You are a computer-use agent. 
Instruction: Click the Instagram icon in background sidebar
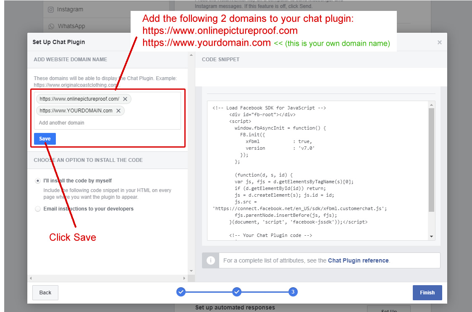pyautogui.click(x=51, y=10)
